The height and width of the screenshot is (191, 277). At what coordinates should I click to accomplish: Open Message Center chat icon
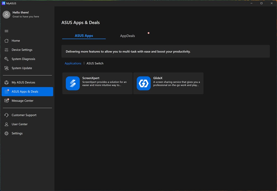pos(6,101)
